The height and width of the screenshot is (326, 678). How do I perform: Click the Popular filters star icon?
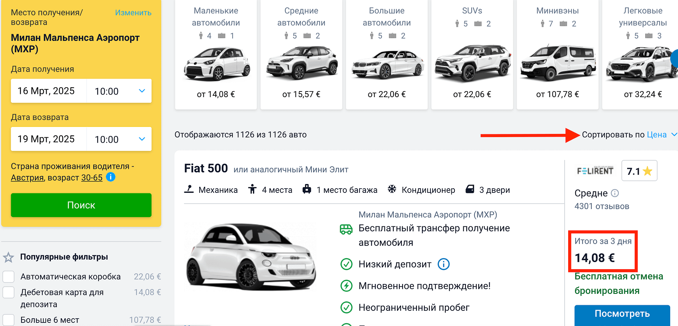point(8,257)
